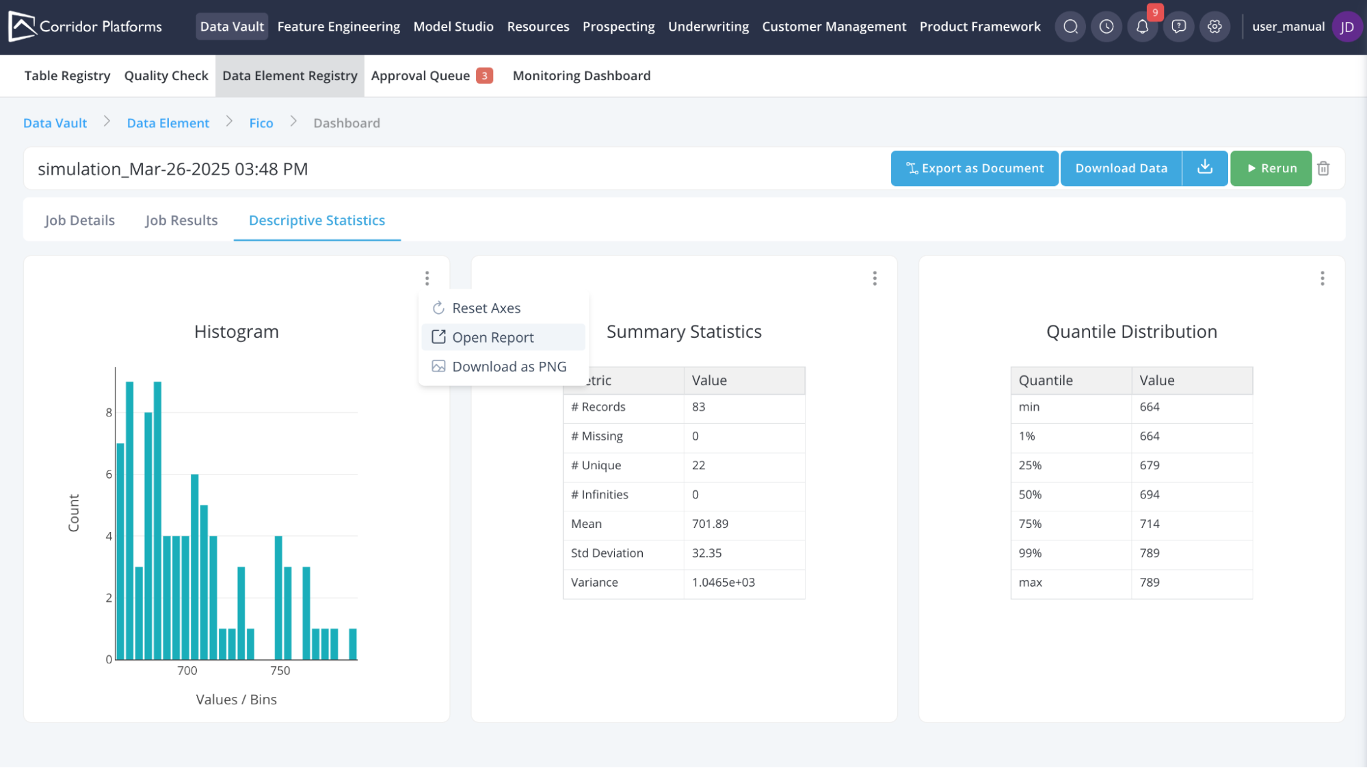The height and width of the screenshot is (768, 1367).
Task: Collapse the Histogram three-dot menu
Action: point(427,278)
